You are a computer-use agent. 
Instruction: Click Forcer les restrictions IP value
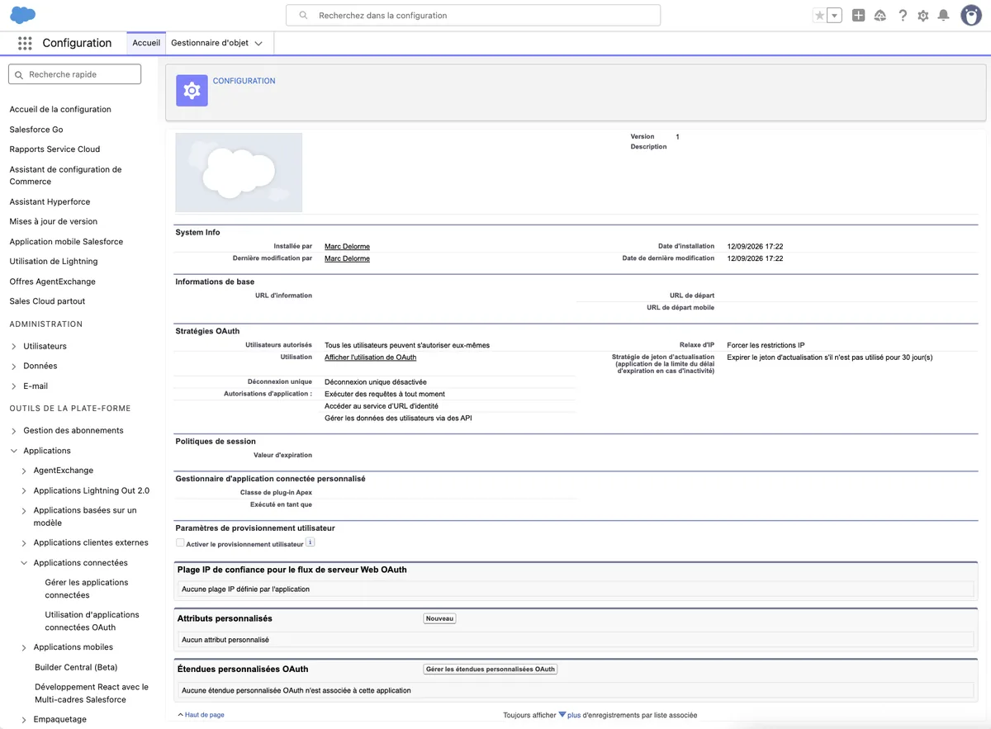766,345
